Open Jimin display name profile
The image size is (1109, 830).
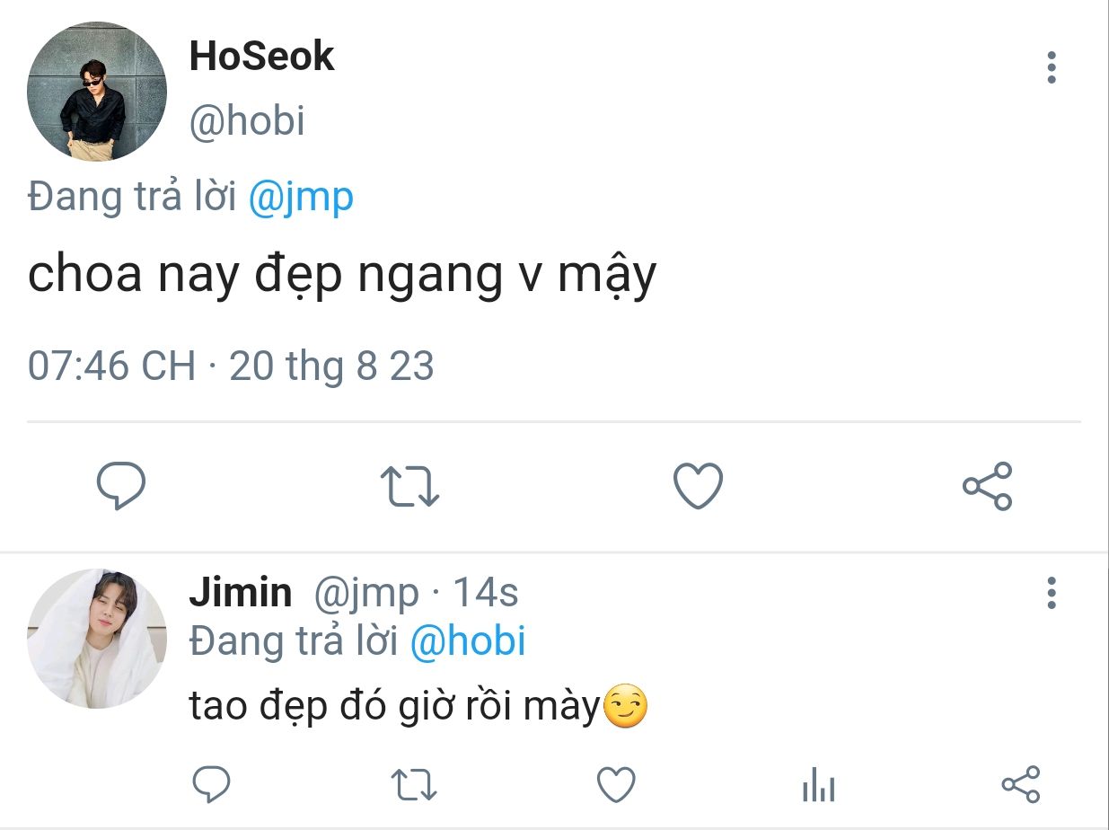pyautogui.click(x=241, y=593)
